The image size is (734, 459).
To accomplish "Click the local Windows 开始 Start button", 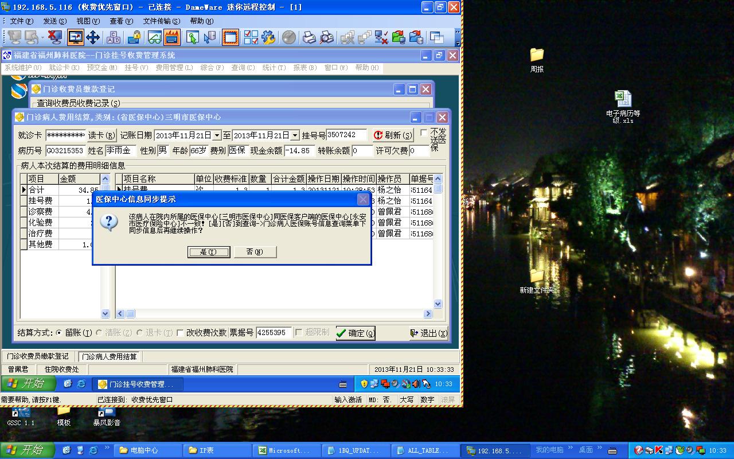I will [28, 450].
